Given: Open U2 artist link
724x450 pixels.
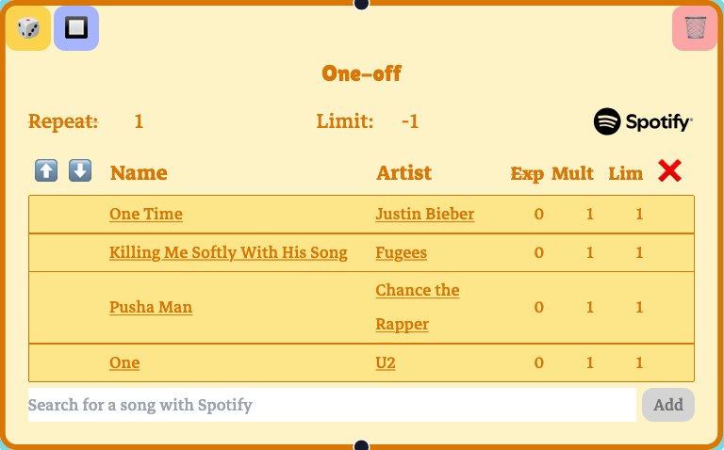Looking at the screenshot, I should pos(386,362).
